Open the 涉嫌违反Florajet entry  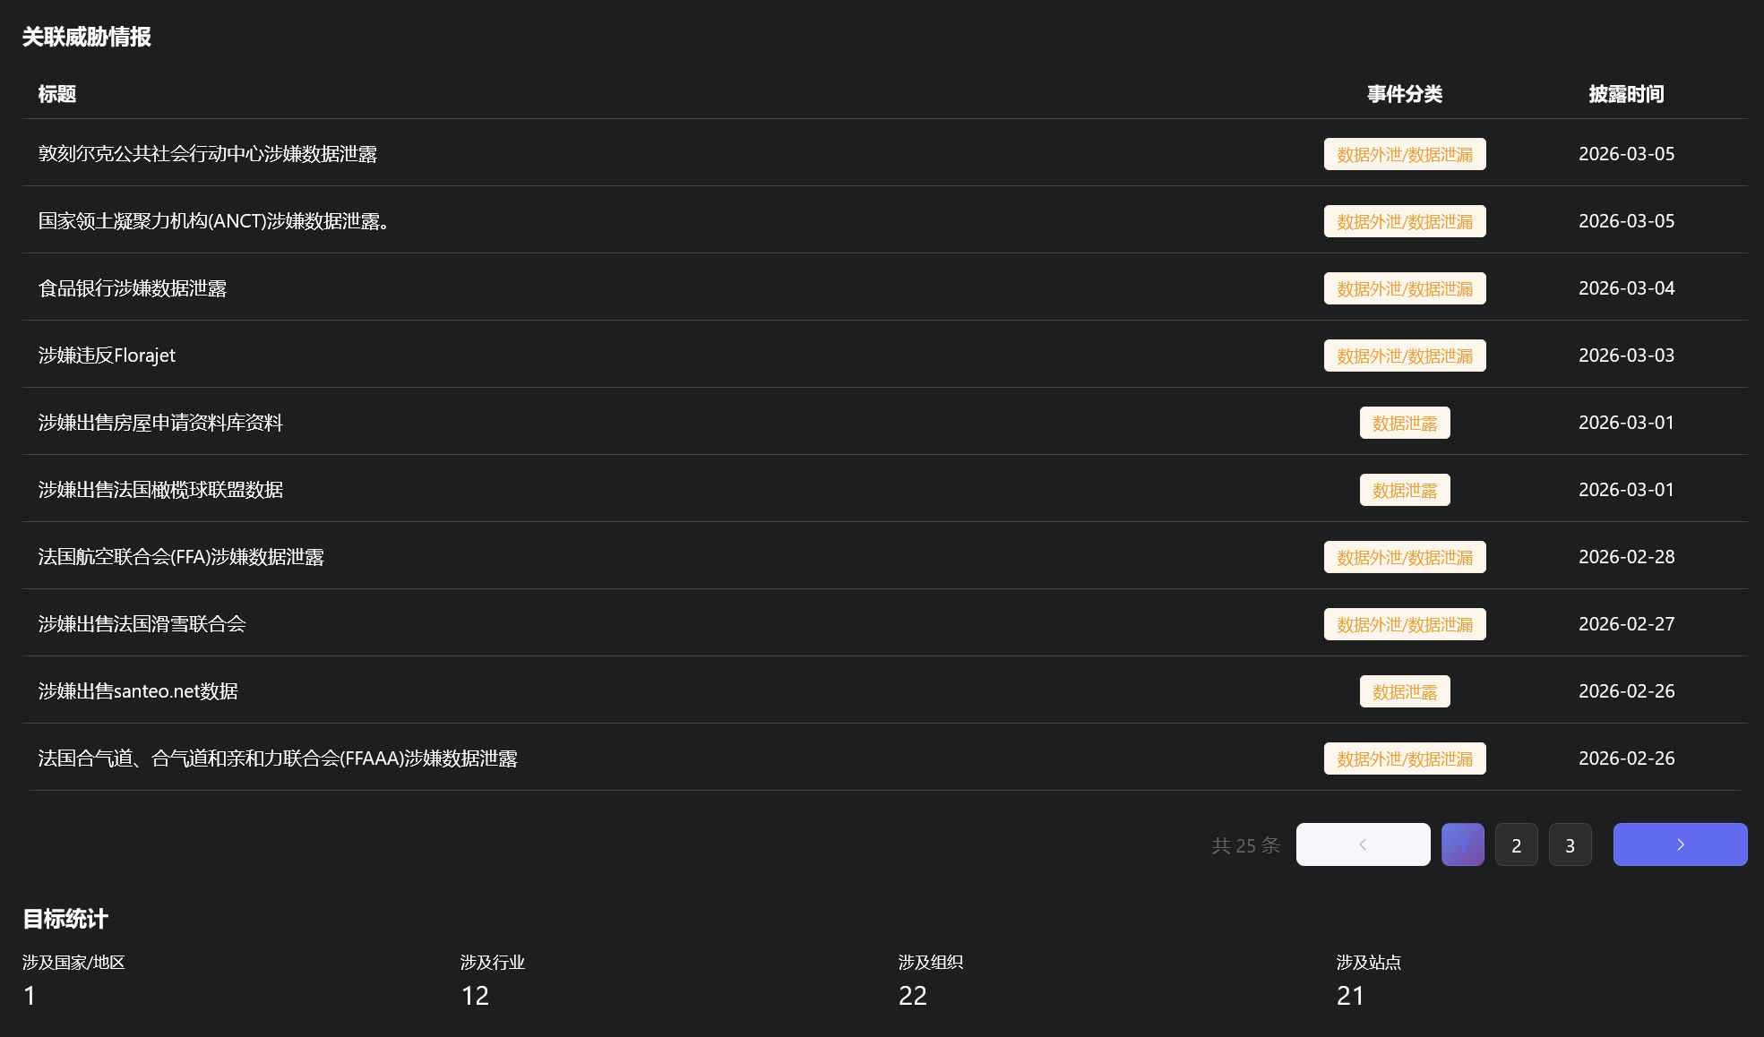click(107, 356)
